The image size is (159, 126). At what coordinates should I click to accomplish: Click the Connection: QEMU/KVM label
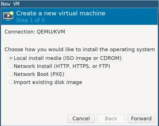click(35, 32)
